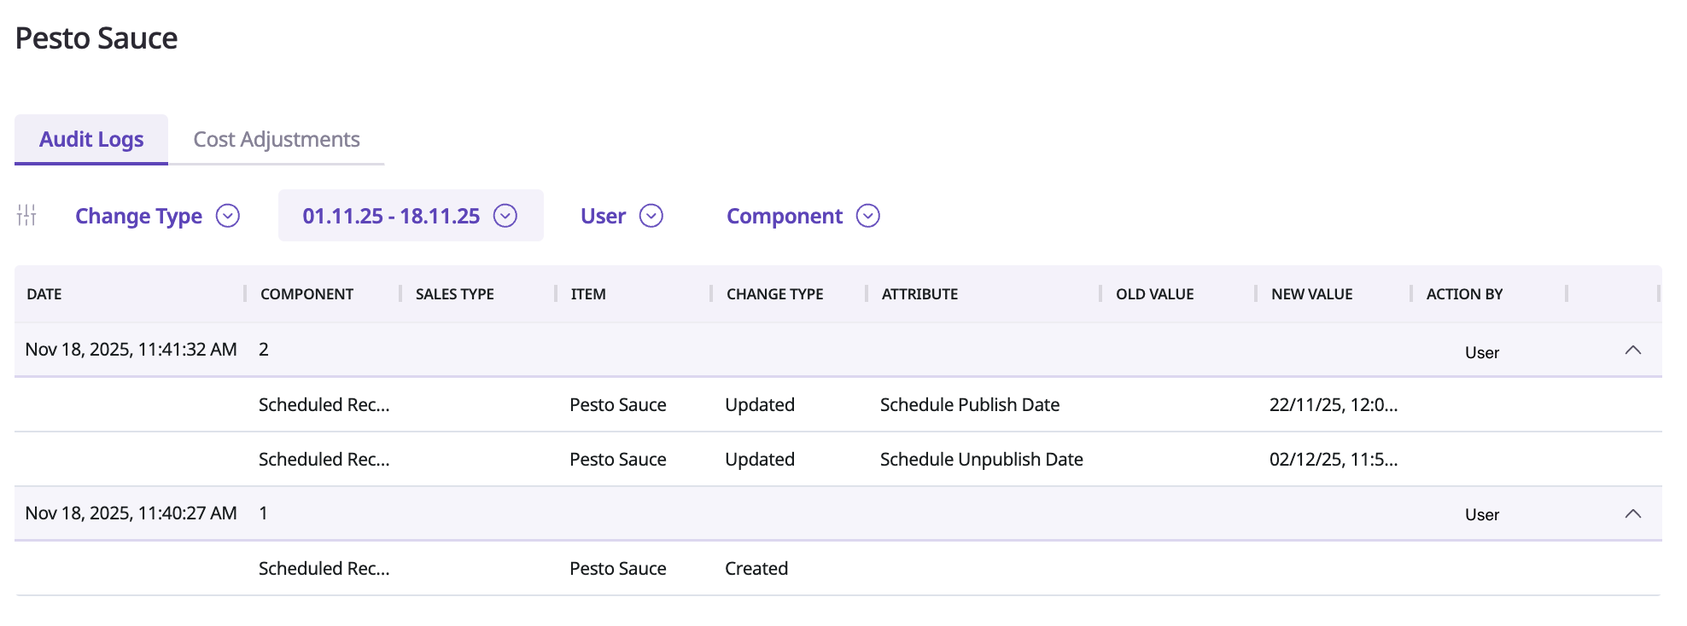Click the Old Value column header
This screenshot has width=1687, height=626.
(x=1154, y=294)
